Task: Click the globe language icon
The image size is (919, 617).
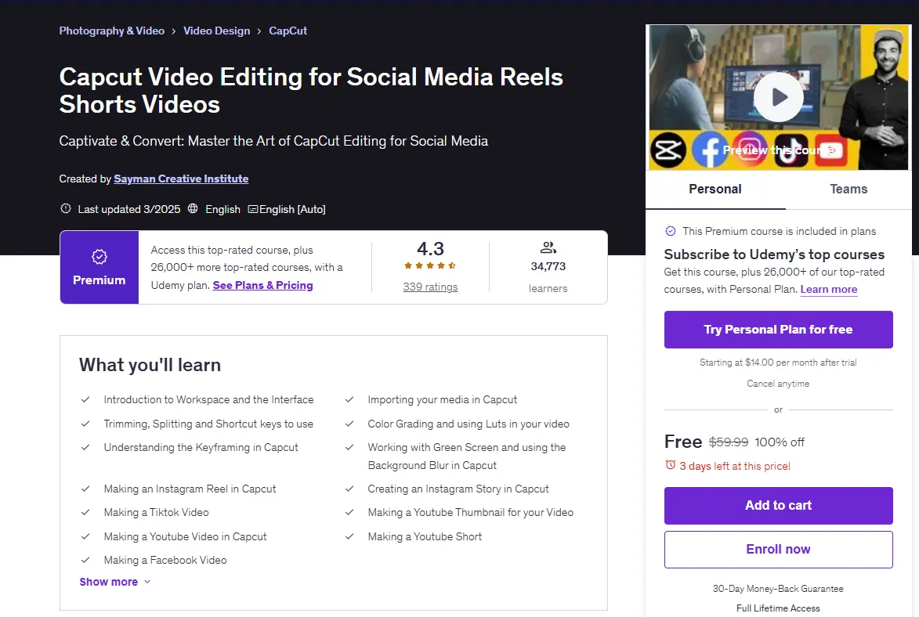Action: pos(193,208)
